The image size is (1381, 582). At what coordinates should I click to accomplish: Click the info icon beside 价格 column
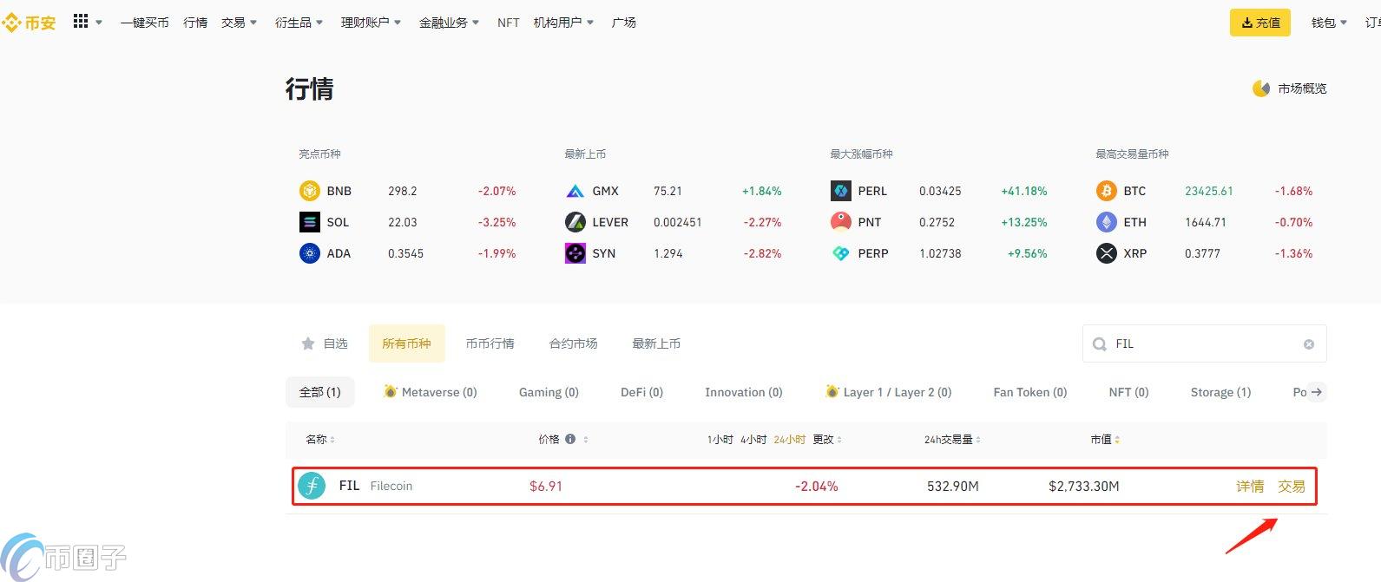[570, 439]
